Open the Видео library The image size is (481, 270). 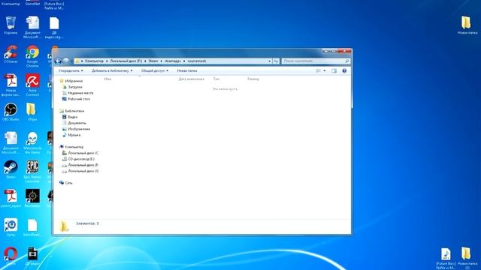click(x=72, y=117)
